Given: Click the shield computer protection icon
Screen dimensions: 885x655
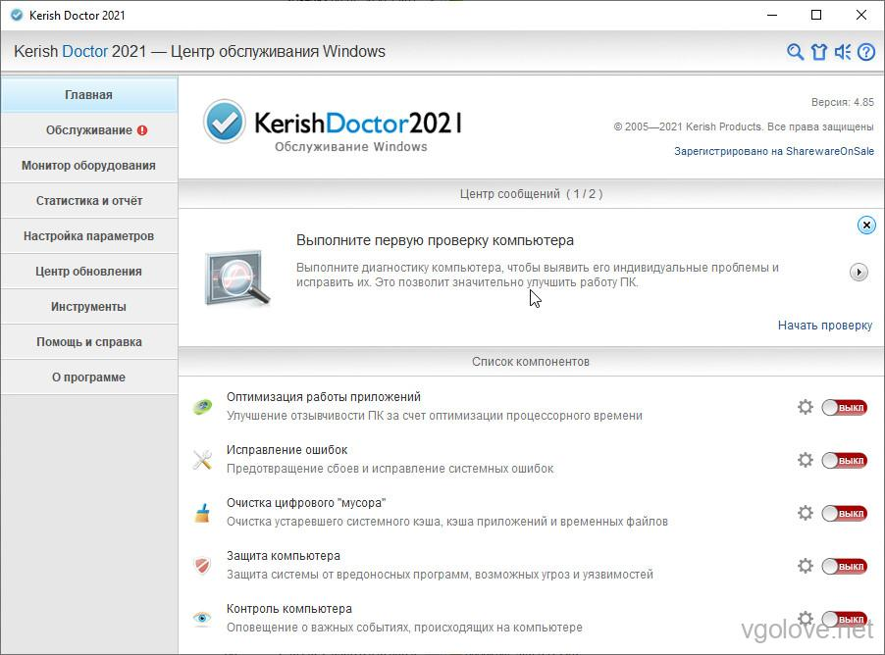Looking at the screenshot, I should 203,565.
